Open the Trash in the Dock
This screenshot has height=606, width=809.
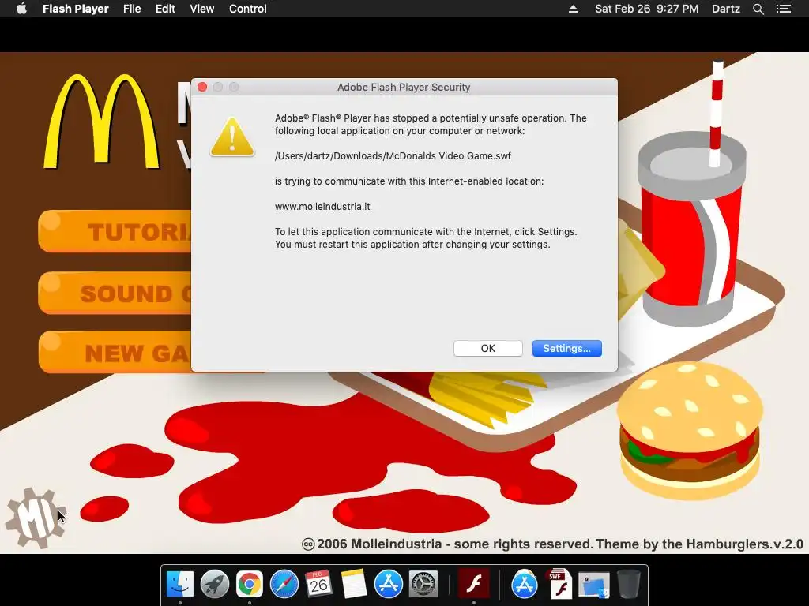628,585
